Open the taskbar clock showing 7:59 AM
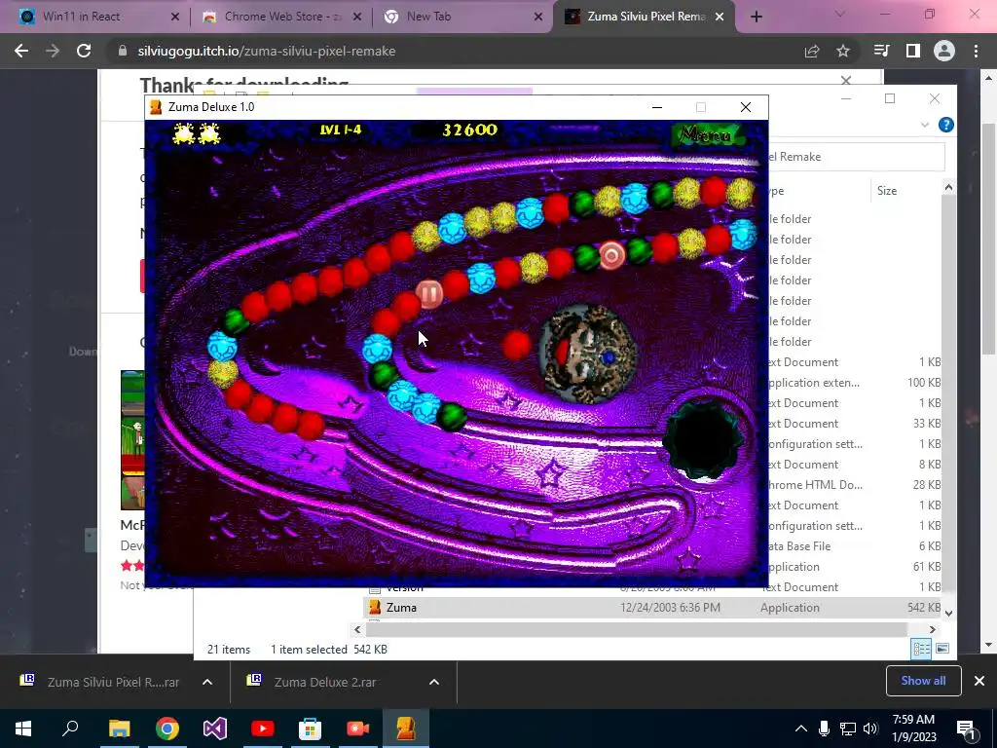 coord(914,729)
